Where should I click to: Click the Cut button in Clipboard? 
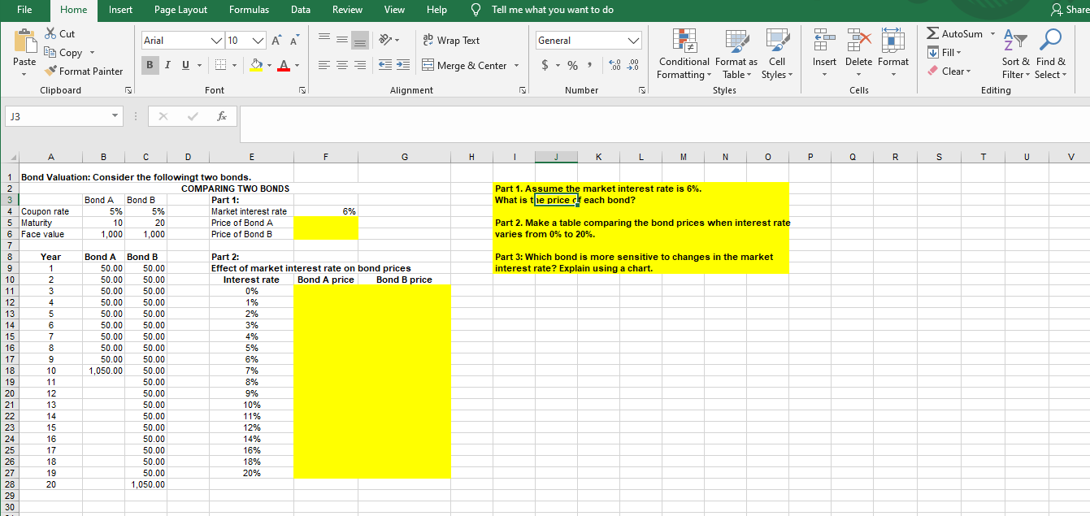(60, 33)
